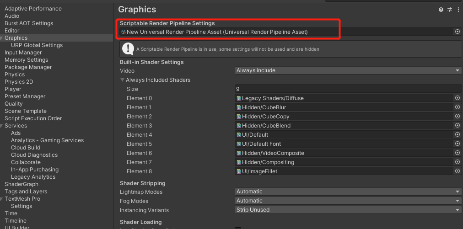This screenshot has width=463, height=229.
Task: Open Cloud Build settings
Action: coord(26,148)
